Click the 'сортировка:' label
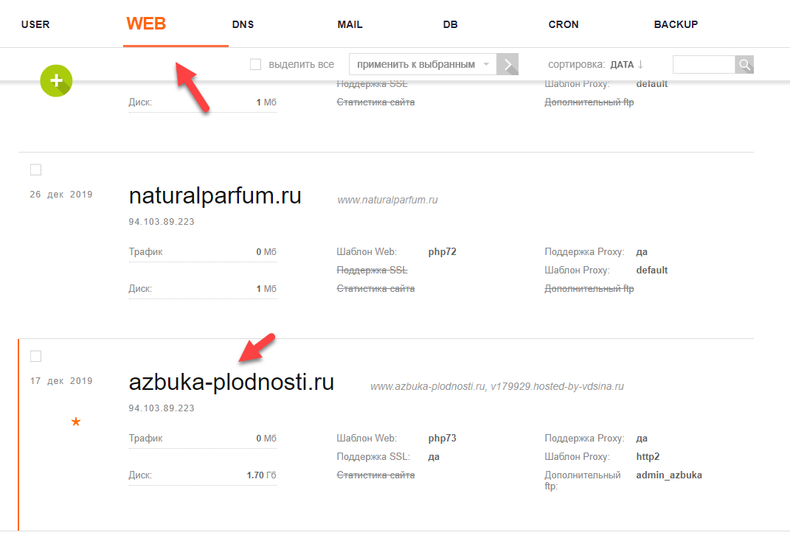 point(576,64)
